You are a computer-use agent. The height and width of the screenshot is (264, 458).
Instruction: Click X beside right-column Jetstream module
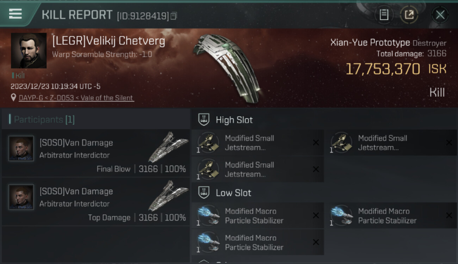(449, 143)
